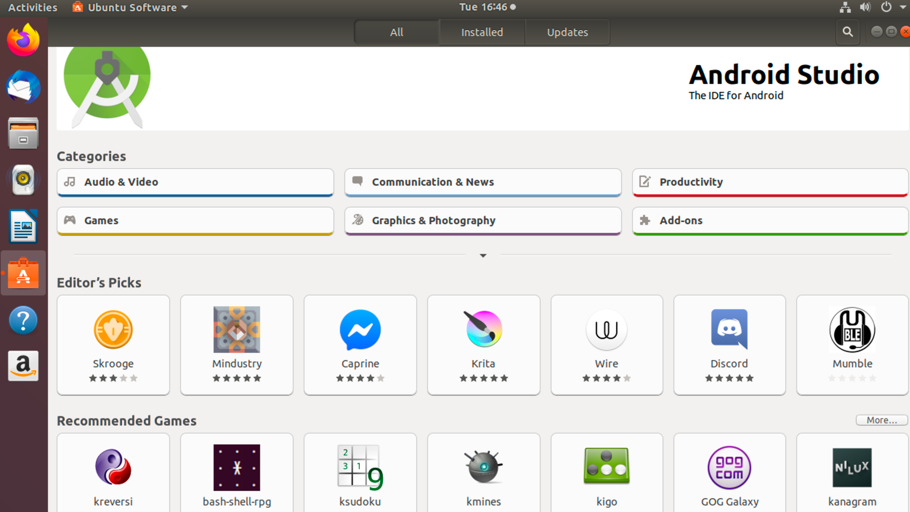Open the system power menu arrow
The width and height of the screenshot is (910, 512).
tap(903, 7)
